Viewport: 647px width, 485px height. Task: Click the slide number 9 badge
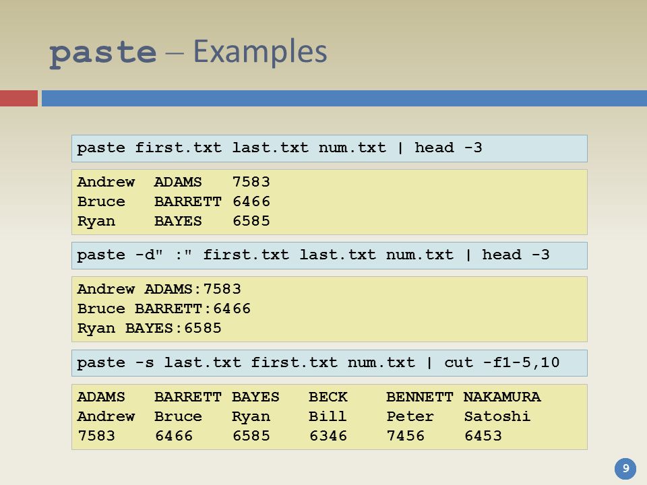pyautogui.click(x=625, y=469)
